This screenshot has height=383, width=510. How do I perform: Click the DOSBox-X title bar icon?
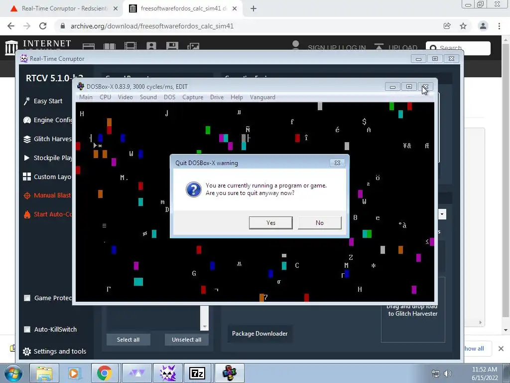pyautogui.click(x=81, y=87)
